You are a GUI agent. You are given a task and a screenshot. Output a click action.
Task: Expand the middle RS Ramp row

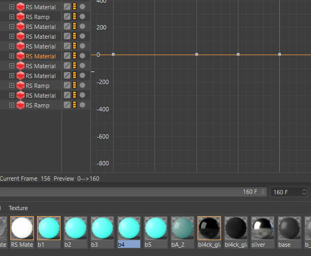[11, 86]
